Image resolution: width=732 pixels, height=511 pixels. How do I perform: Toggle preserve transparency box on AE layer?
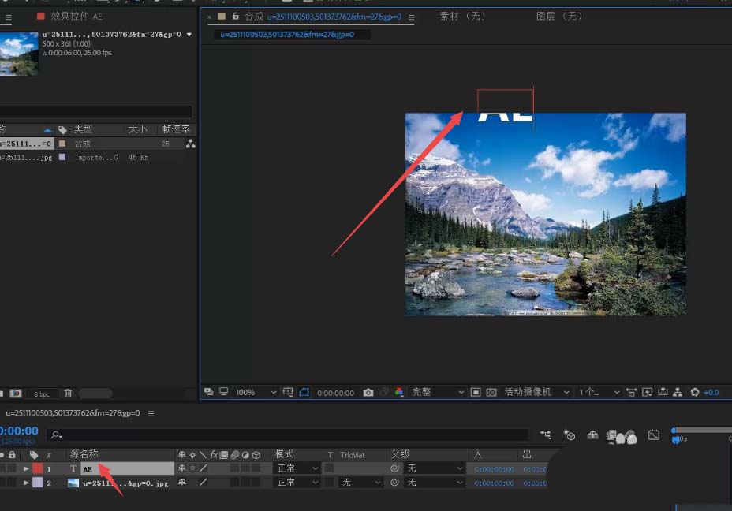click(330, 468)
